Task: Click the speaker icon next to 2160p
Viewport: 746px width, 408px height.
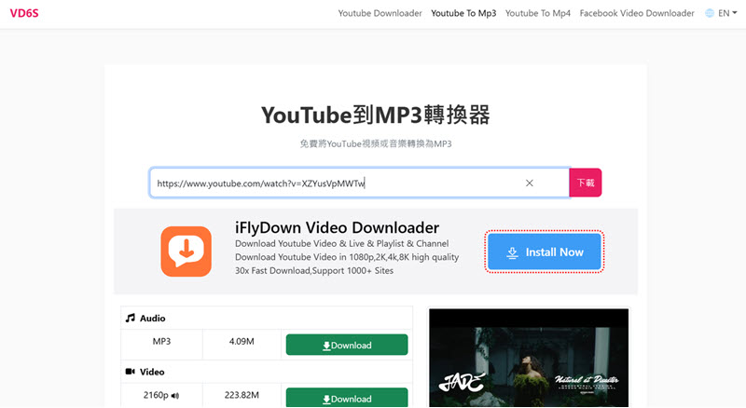Action: pos(175,396)
